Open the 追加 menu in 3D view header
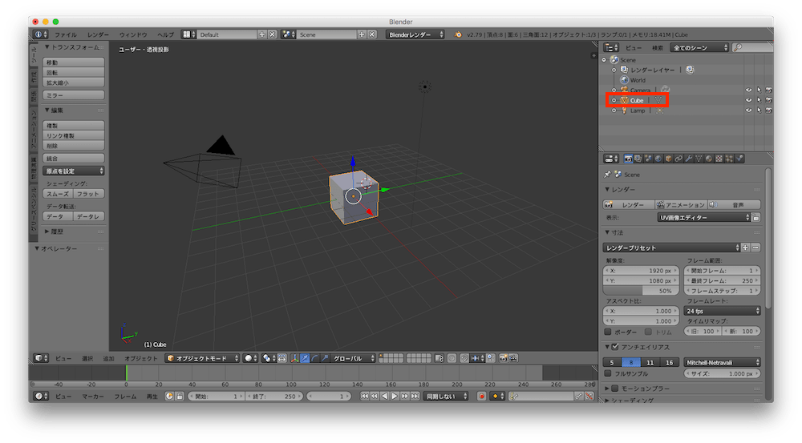 pyautogui.click(x=108, y=359)
